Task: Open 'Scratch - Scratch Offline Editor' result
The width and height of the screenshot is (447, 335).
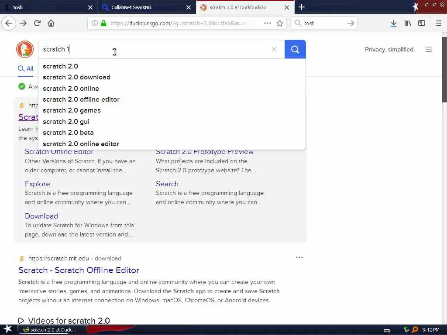Action: [79, 270]
